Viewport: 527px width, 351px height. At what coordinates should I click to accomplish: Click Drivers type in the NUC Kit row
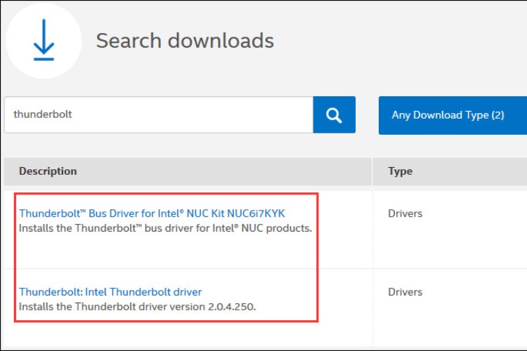[404, 213]
